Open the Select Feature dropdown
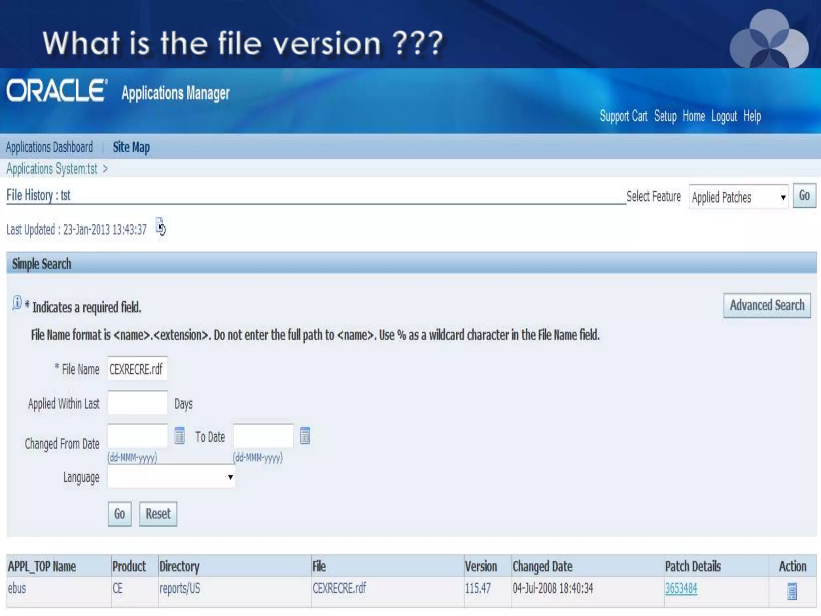 pos(738,197)
